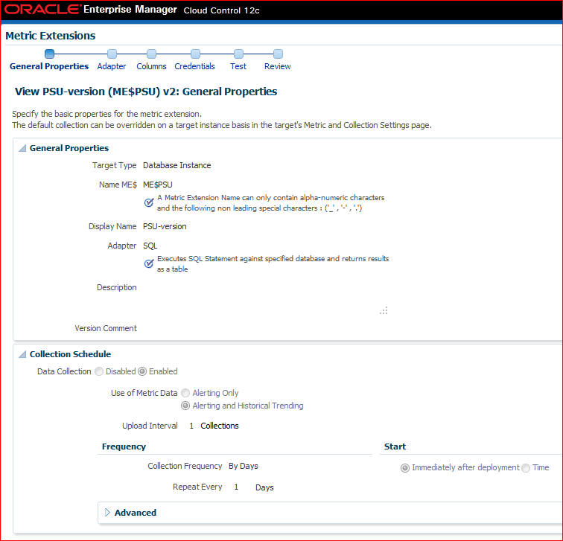The height and width of the screenshot is (541, 563).
Task: Click the Test step node icon
Action: click(238, 54)
